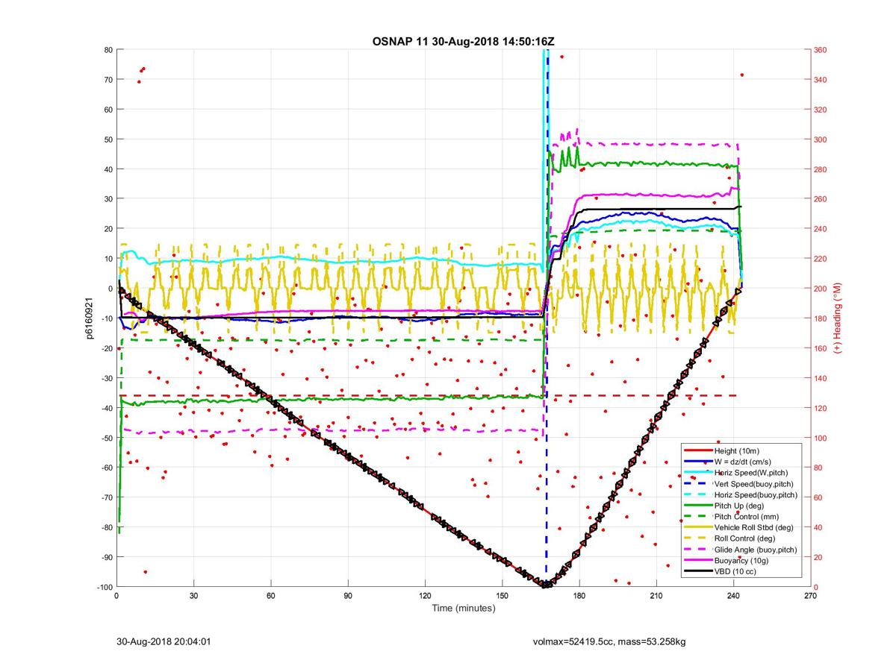Screen dimensions: 896x660
Task: Click the left axis tick label '80'
Action: (x=108, y=50)
